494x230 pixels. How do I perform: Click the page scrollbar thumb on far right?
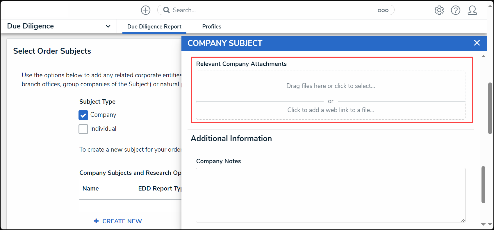coord(490,108)
